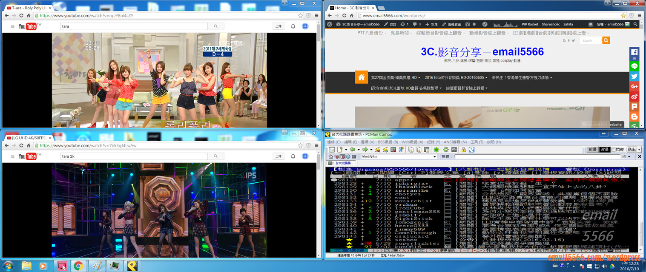Open the guide menu in the LG UHD YouTube window
The image size is (646, 272).
point(12,156)
